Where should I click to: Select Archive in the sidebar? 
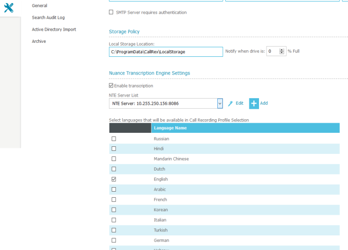click(39, 41)
